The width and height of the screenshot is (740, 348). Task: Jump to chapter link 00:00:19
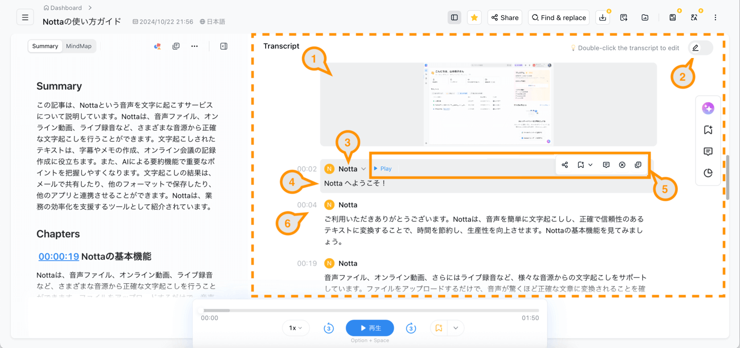pos(59,257)
